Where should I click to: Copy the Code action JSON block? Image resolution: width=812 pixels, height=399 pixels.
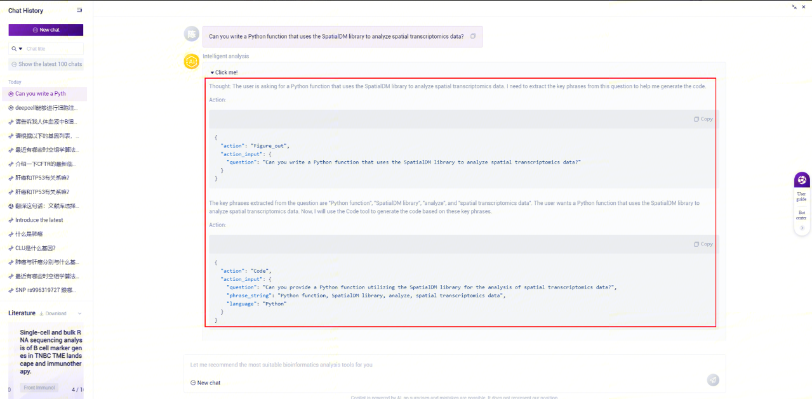point(703,244)
